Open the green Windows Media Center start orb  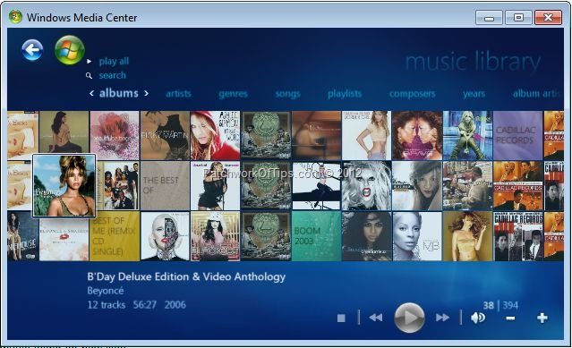coord(70,50)
